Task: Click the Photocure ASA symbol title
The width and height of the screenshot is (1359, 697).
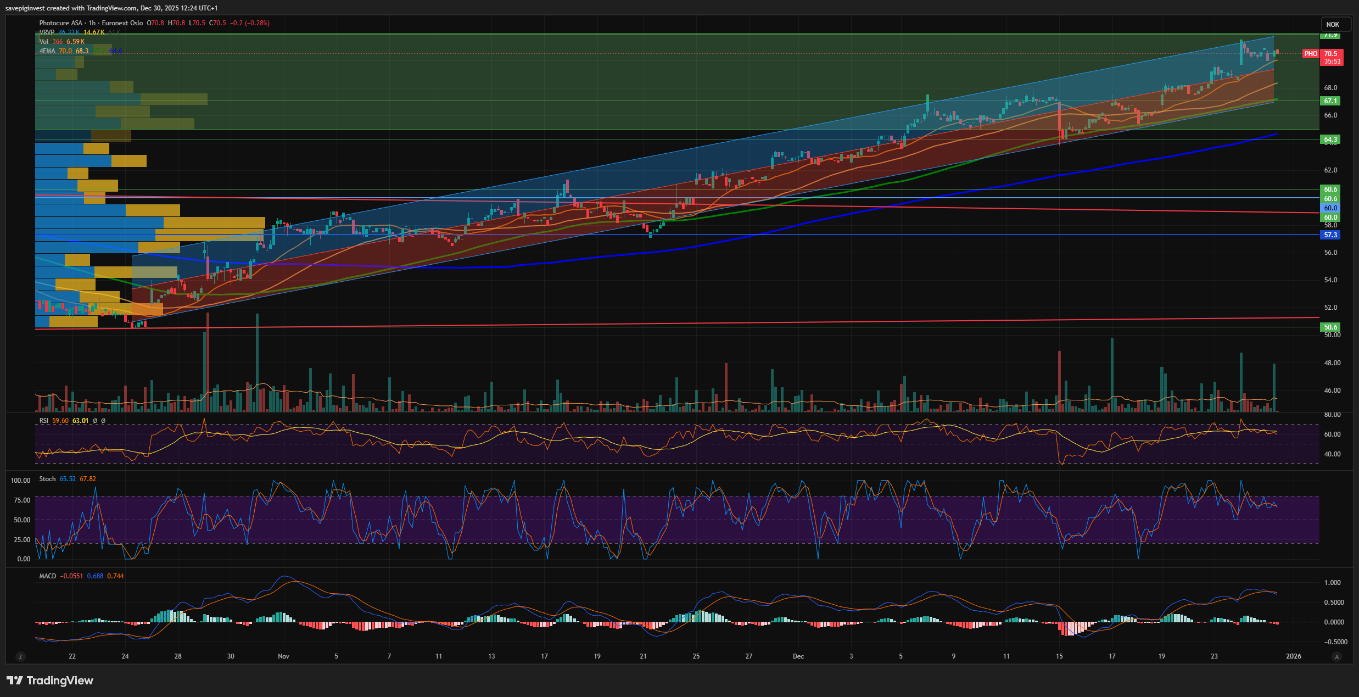Action: [60, 23]
